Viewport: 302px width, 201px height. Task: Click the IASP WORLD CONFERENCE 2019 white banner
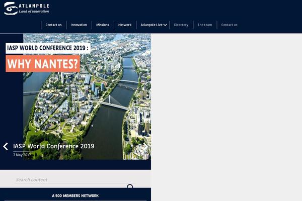[x=48, y=48]
